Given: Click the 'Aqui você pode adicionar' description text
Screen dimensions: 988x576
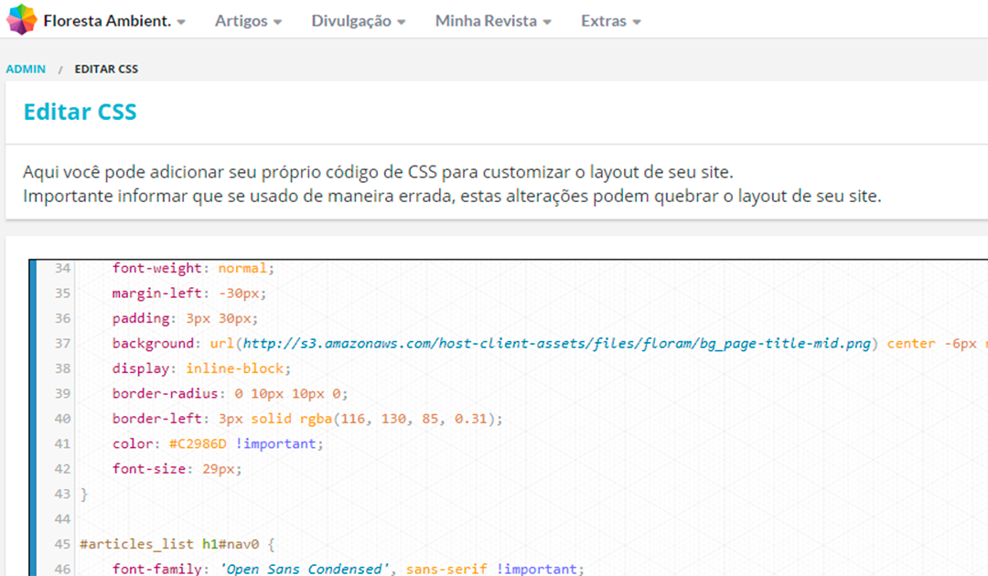Looking at the screenshot, I should coord(378,173).
